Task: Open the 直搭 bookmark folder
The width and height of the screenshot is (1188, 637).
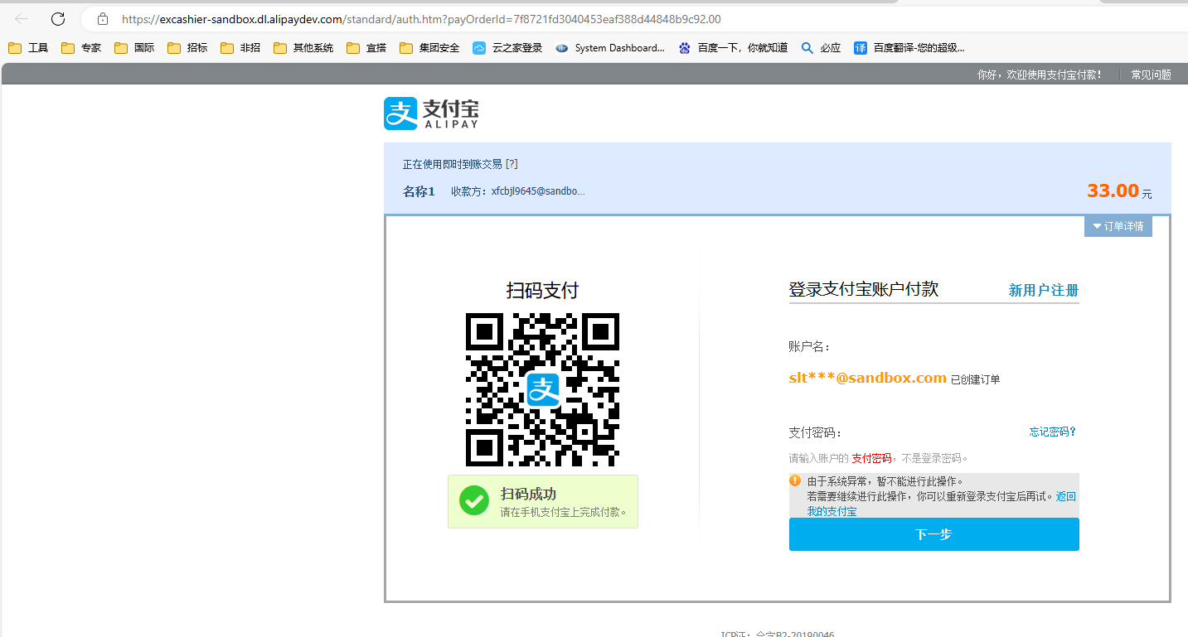Action: click(366, 48)
